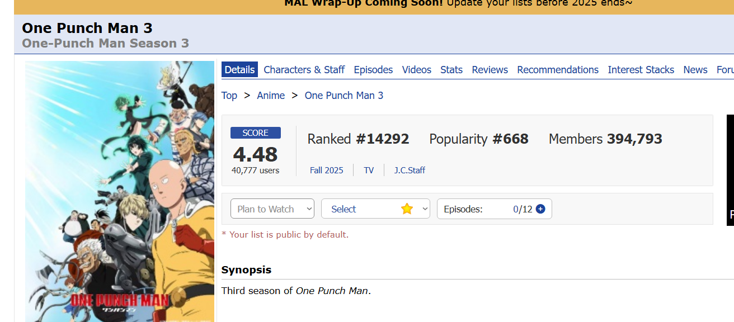Open the Stats tab
The width and height of the screenshot is (734, 322).
pyautogui.click(x=451, y=70)
